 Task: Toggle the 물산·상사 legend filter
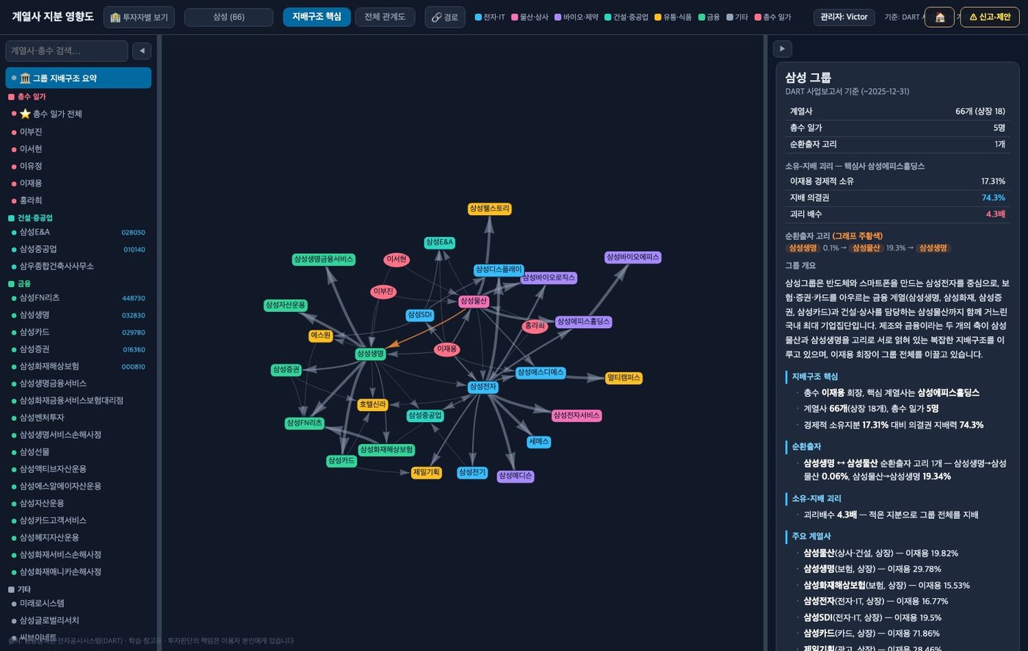tap(529, 17)
